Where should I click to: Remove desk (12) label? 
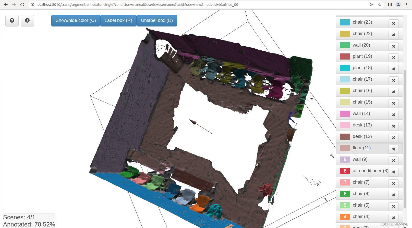pyautogui.click(x=394, y=138)
